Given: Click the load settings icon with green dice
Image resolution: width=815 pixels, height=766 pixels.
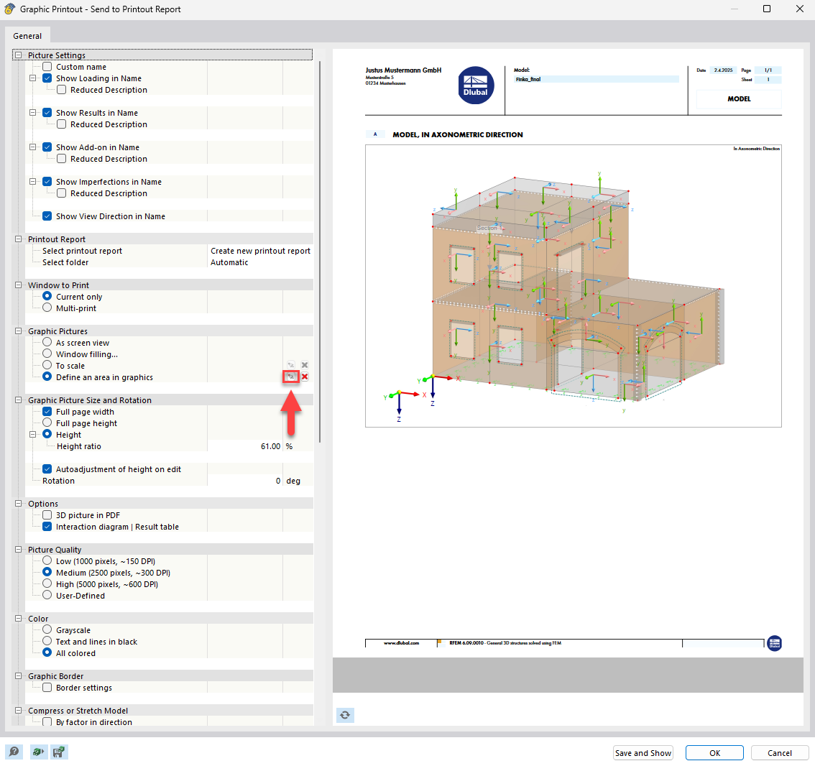Looking at the screenshot, I should point(38,752).
